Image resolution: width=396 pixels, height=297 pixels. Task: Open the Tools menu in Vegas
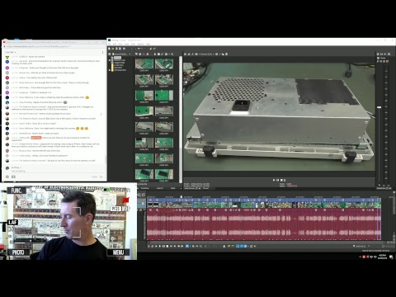[133, 44]
